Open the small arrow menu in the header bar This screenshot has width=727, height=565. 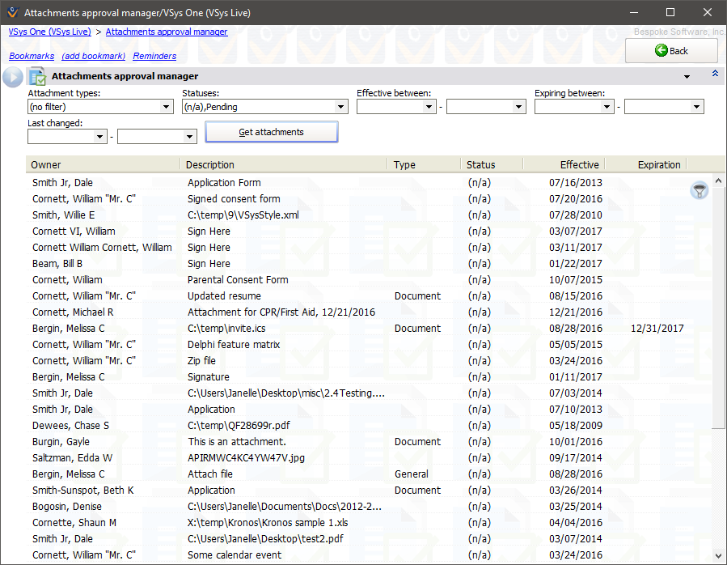[687, 77]
